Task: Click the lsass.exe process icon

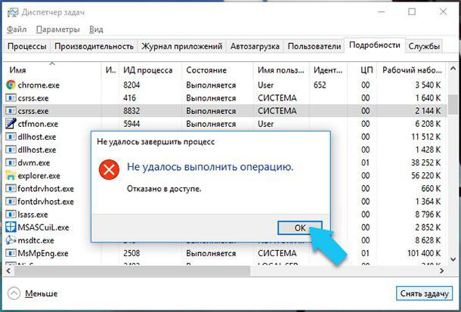Action: pos(11,215)
